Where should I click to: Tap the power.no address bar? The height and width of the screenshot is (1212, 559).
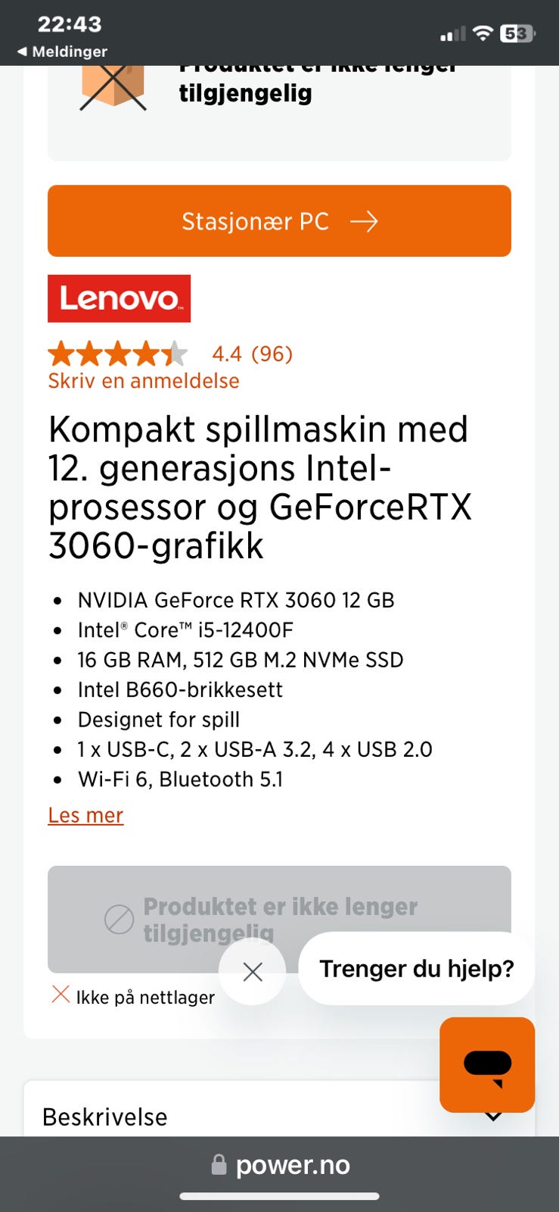coord(292,1165)
